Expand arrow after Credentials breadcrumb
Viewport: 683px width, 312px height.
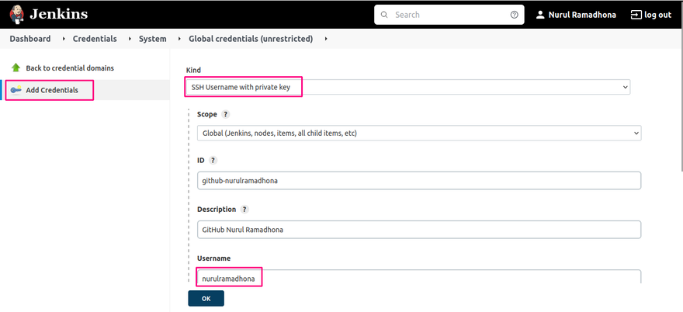point(130,39)
